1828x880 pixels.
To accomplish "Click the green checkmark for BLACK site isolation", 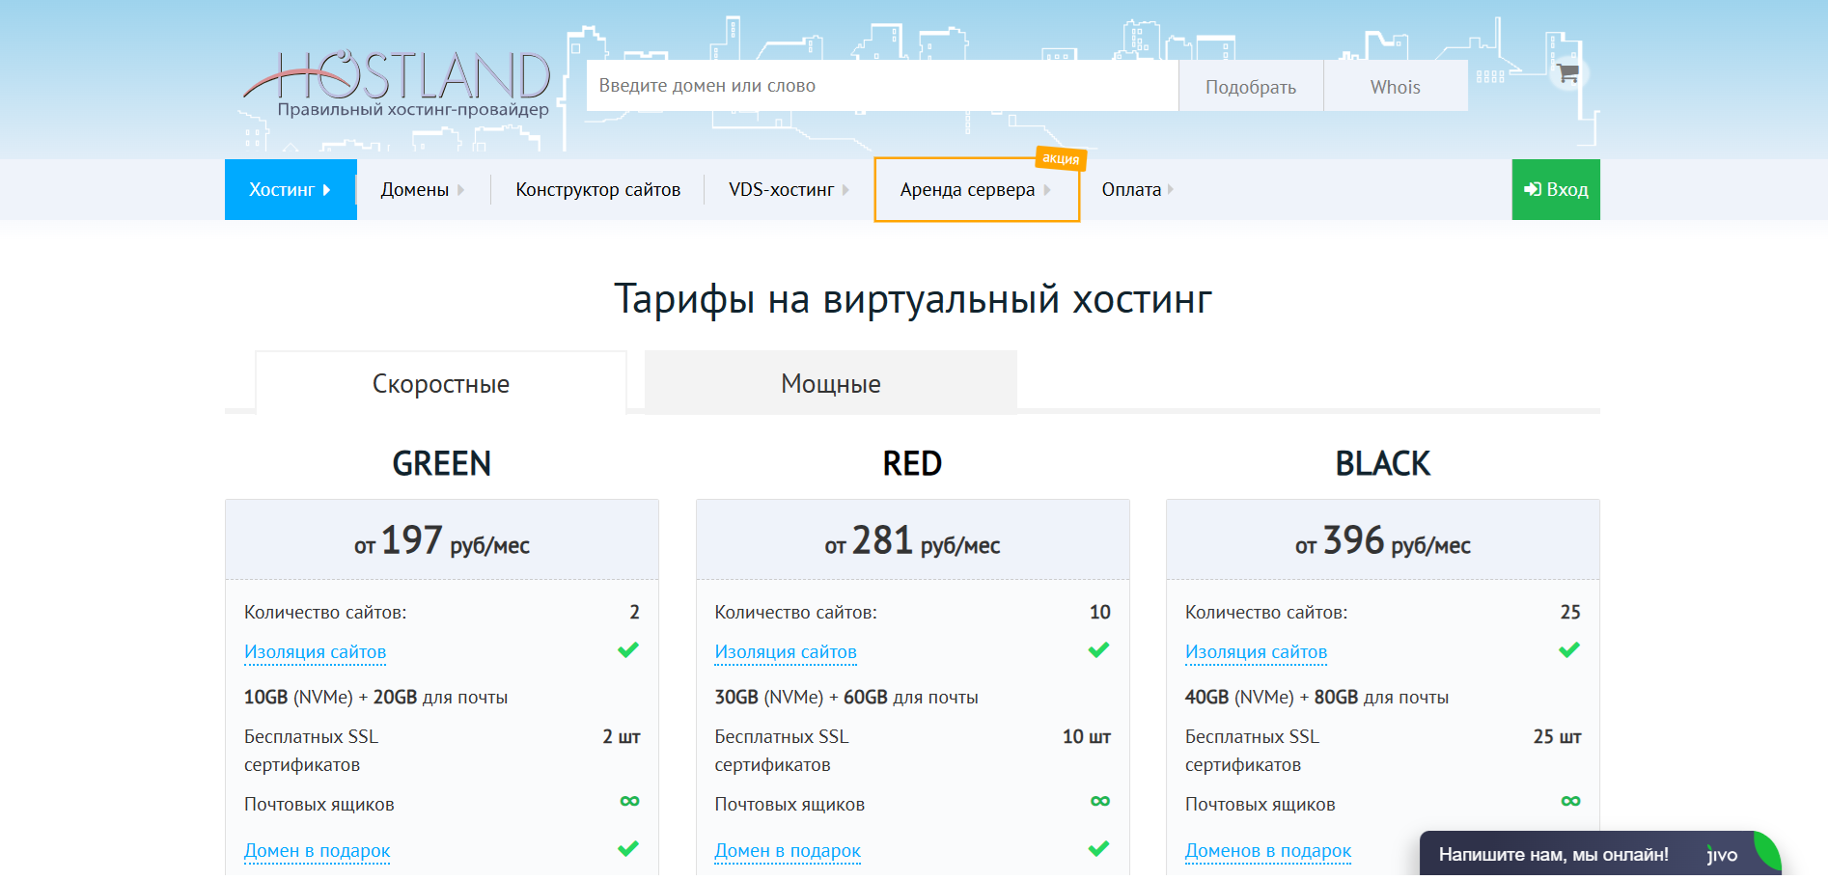I will (x=1569, y=650).
